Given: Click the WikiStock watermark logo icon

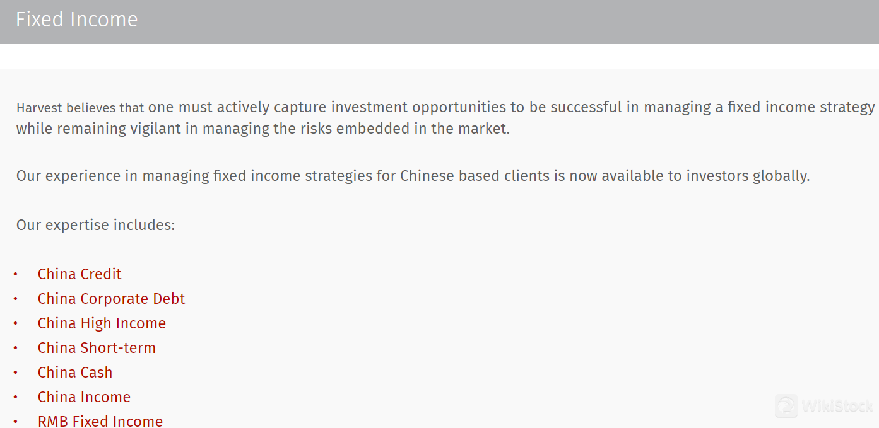Looking at the screenshot, I should (x=786, y=406).
